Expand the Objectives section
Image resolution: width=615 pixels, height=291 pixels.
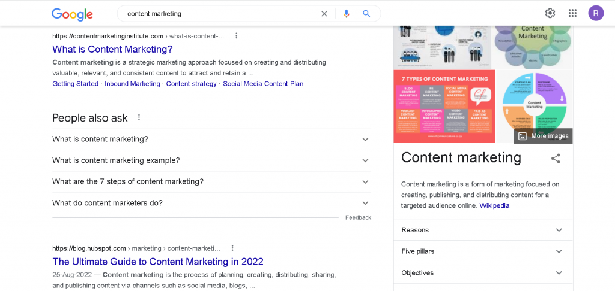[483, 273]
